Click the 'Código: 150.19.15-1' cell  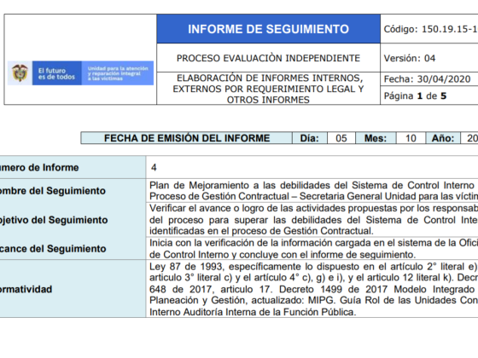click(x=429, y=29)
